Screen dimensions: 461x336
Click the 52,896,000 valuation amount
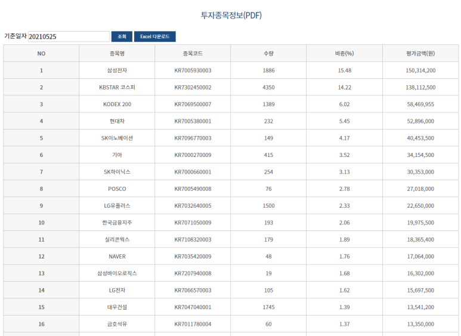click(420, 121)
